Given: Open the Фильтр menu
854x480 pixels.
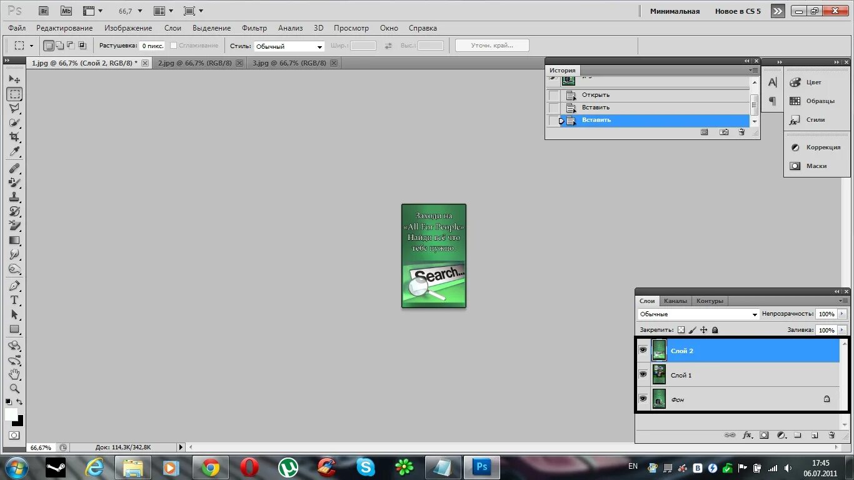Looking at the screenshot, I should click(254, 28).
